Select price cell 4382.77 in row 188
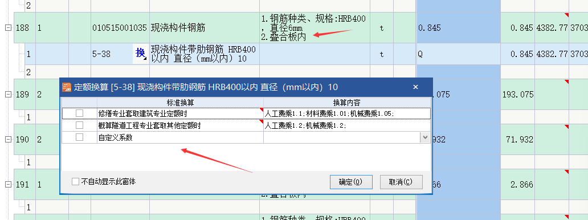Image resolution: width=588 pixels, height=220 pixels. click(552, 28)
